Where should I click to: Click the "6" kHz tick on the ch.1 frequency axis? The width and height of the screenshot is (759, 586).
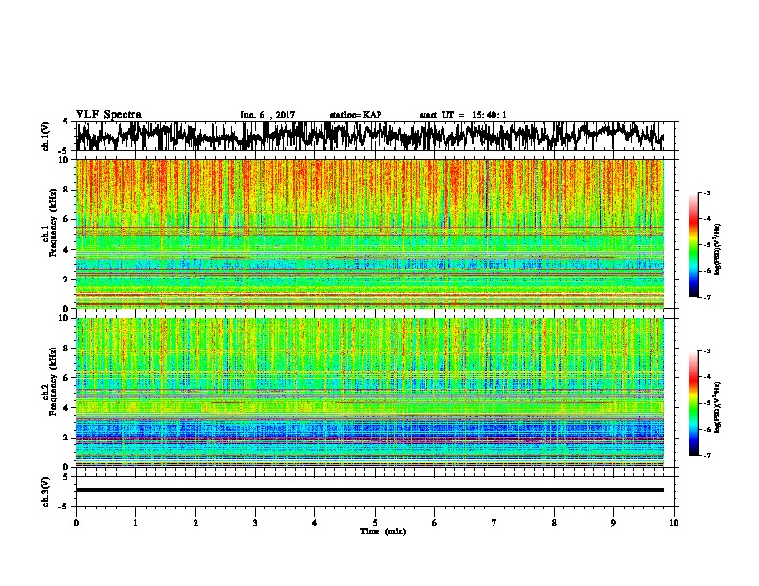click(68, 219)
